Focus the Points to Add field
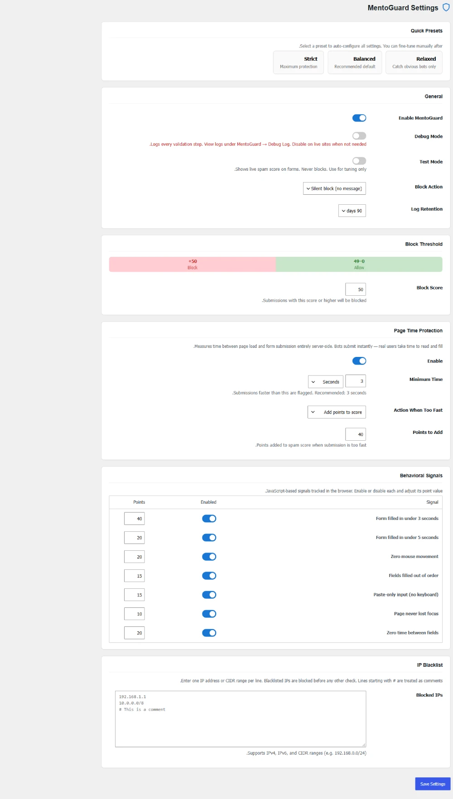This screenshot has height=799, width=453. 356,434
